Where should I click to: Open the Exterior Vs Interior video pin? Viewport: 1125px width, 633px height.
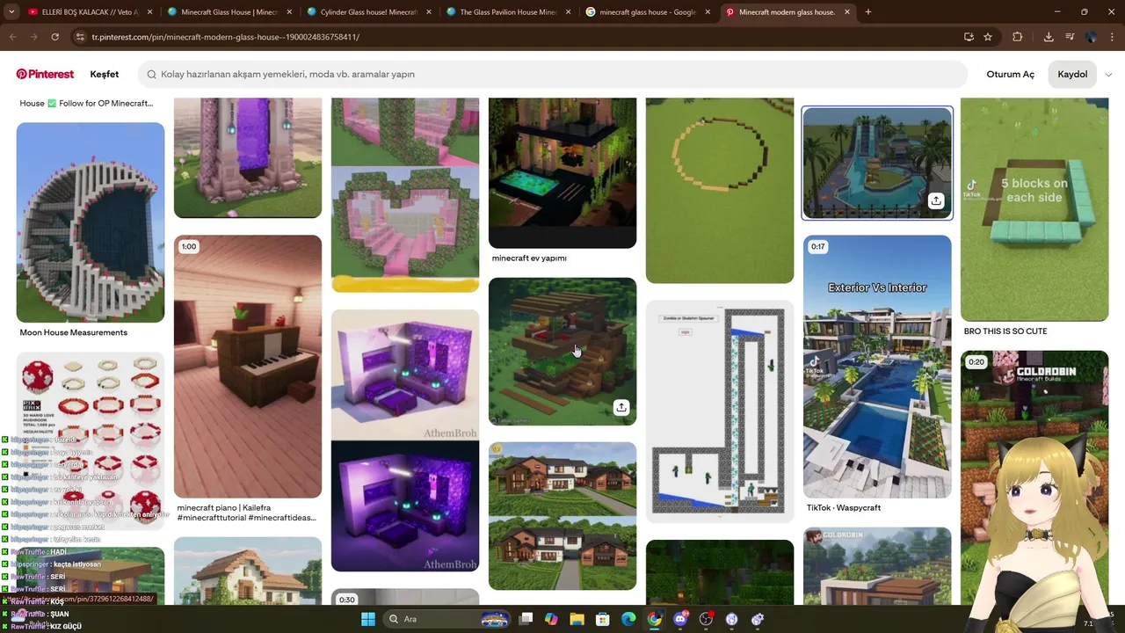[877, 366]
